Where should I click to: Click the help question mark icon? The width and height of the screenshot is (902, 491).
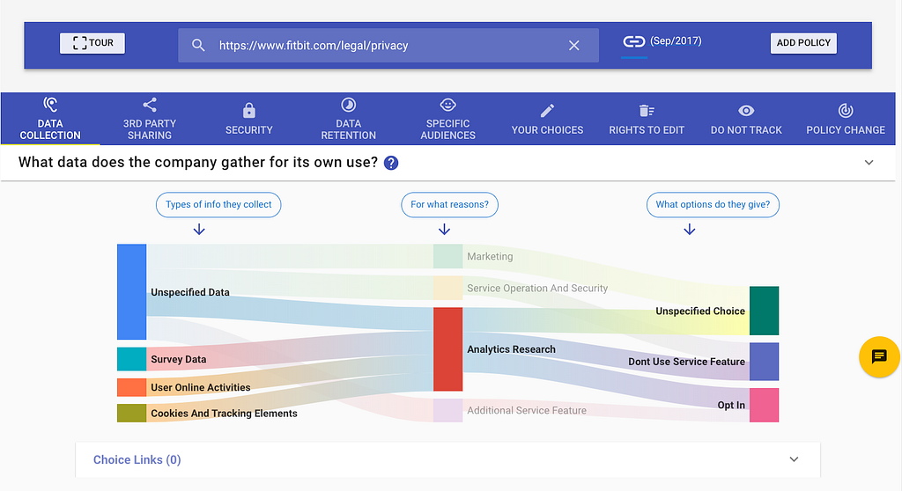391,163
